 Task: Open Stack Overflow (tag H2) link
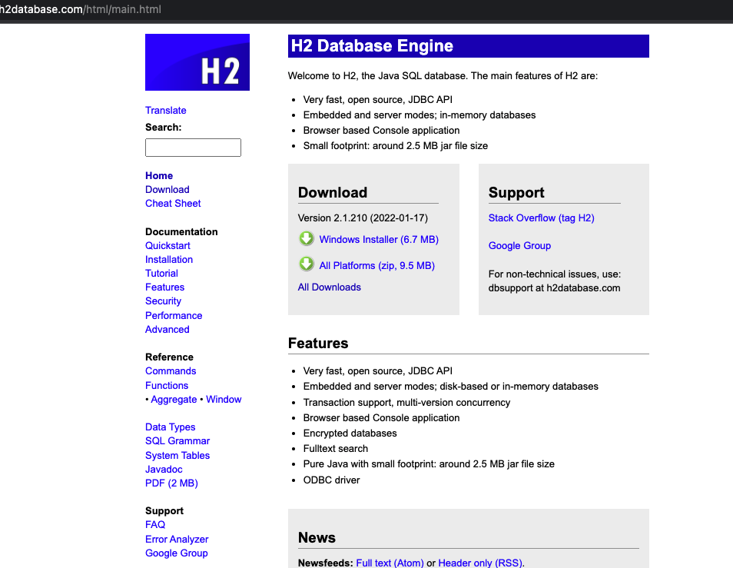click(x=542, y=218)
